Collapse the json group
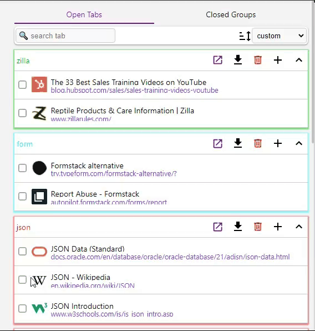Image resolution: width=315 pixels, height=331 pixels. (x=299, y=227)
